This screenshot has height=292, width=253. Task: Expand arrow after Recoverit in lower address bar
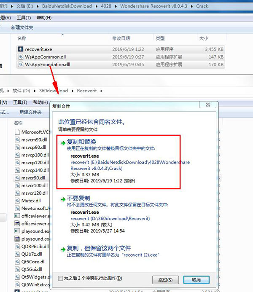coord(101,91)
